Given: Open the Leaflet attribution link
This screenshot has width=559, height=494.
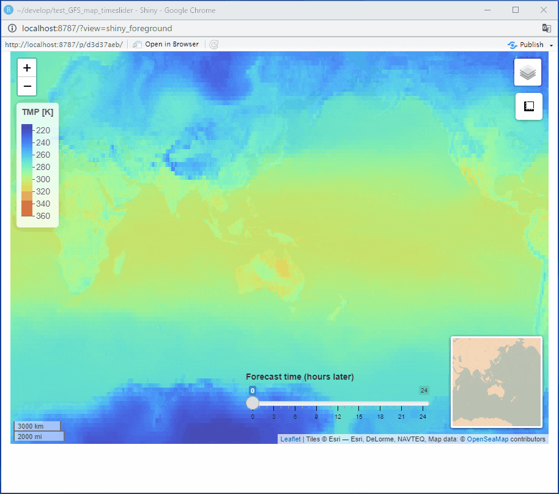Looking at the screenshot, I should click(x=290, y=439).
